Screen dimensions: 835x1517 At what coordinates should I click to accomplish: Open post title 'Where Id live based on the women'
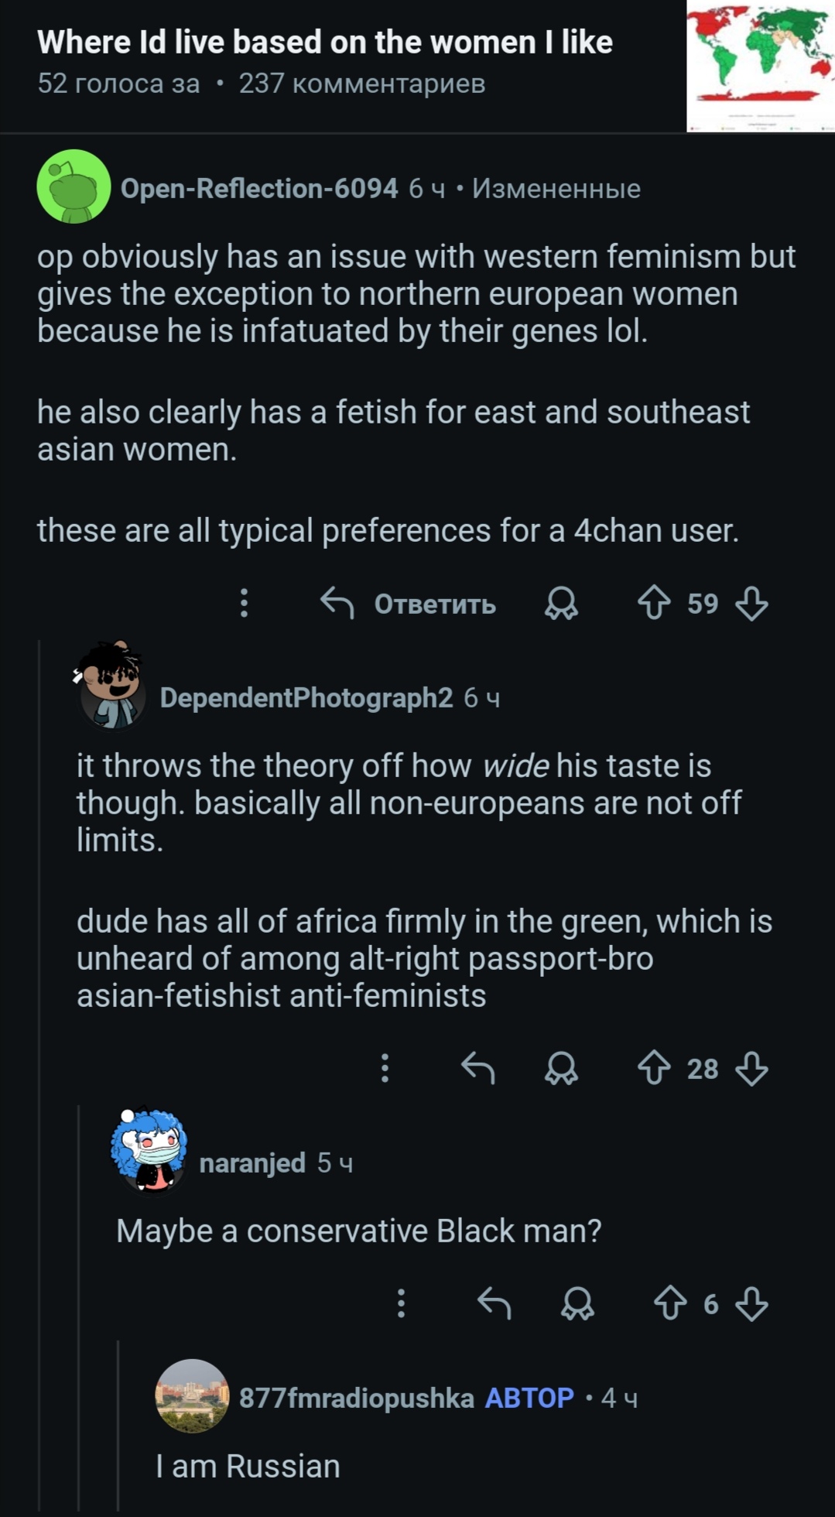325,42
